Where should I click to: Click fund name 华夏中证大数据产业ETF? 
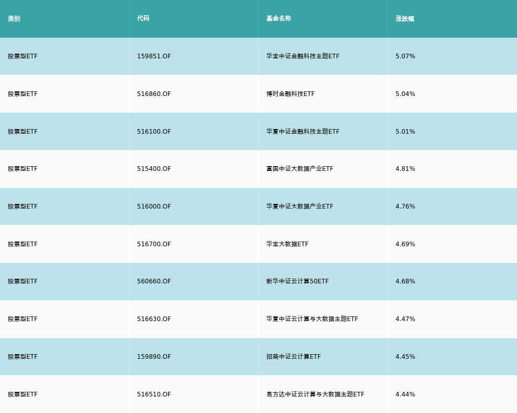click(x=300, y=206)
